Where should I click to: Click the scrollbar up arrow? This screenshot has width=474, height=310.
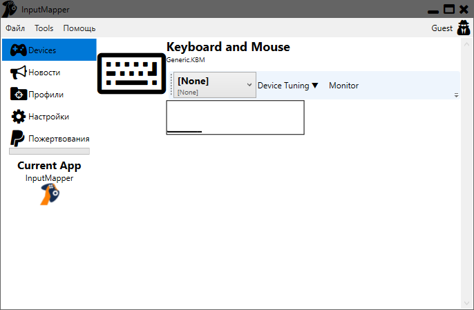(x=466, y=44)
